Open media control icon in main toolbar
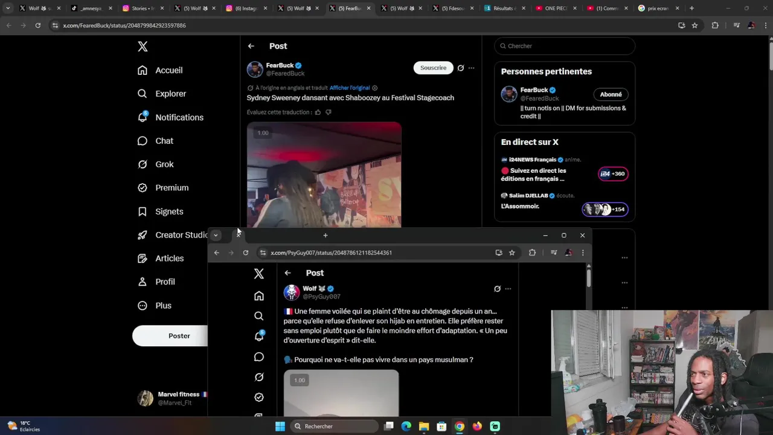The height and width of the screenshot is (435, 773). pos(736,25)
